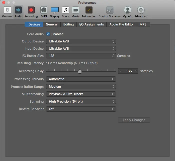175x161 pixels.
Task: Click the red close window button
Action: coord(4,2)
